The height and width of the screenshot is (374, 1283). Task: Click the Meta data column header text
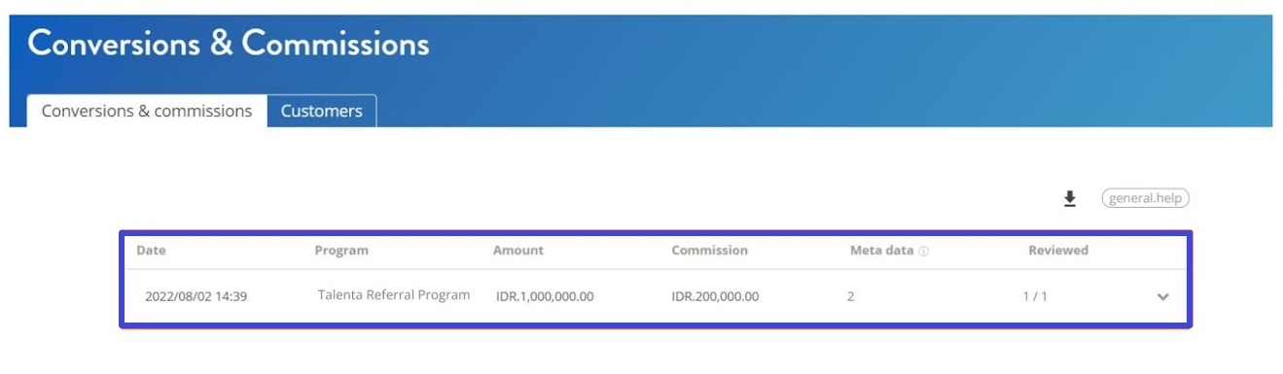coord(881,250)
